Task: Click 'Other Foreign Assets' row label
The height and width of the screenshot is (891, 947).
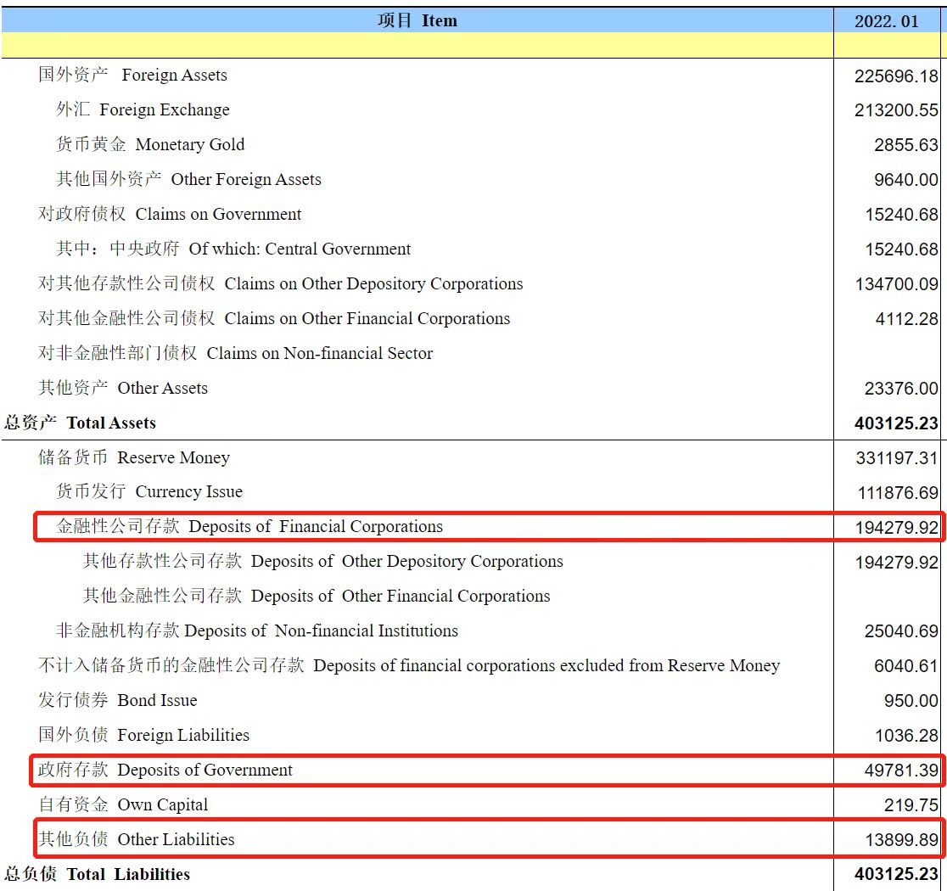Action: pyautogui.click(x=188, y=179)
